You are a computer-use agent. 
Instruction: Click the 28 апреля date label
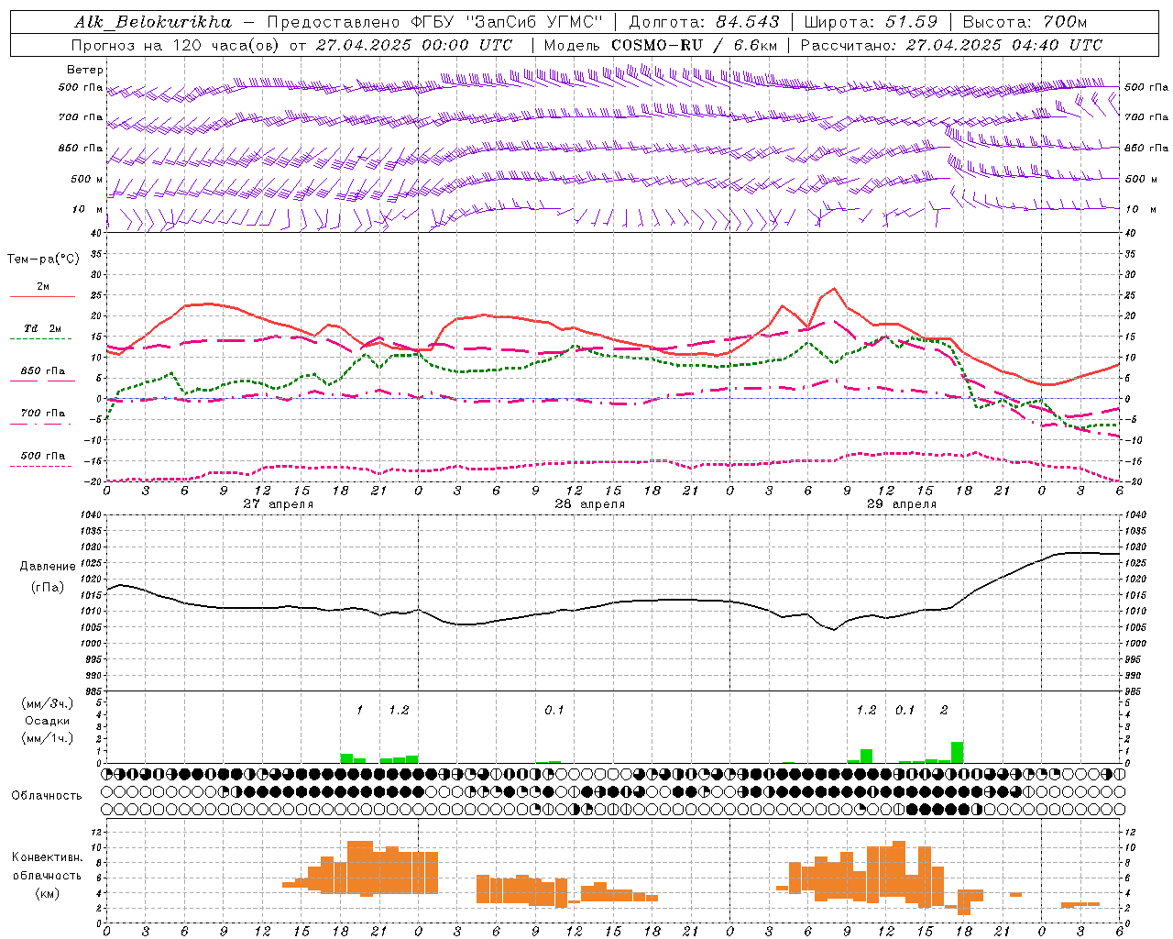(589, 504)
